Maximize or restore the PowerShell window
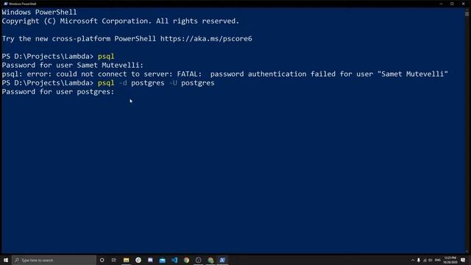The image size is (471, 265). coord(452,4)
